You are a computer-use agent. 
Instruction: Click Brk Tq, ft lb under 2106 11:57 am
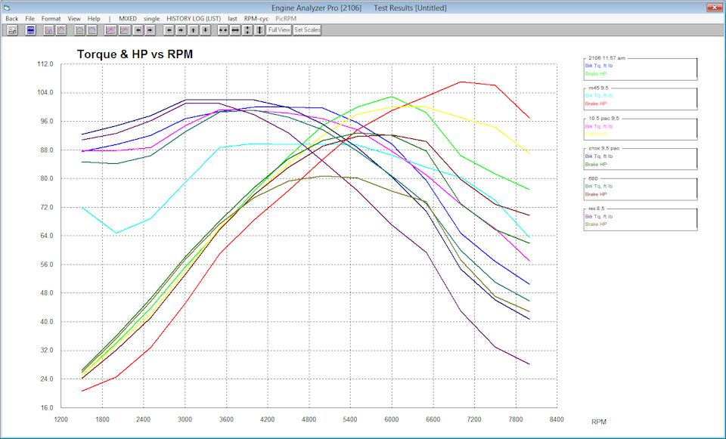(x=599, y=66)
